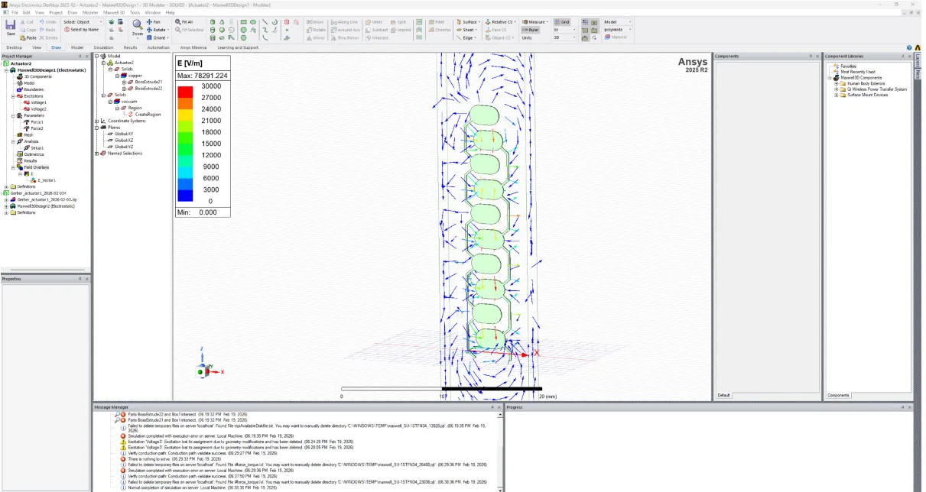Open the Maxwell 3D menu
926x492 pixels.
[x=112, y=13]
